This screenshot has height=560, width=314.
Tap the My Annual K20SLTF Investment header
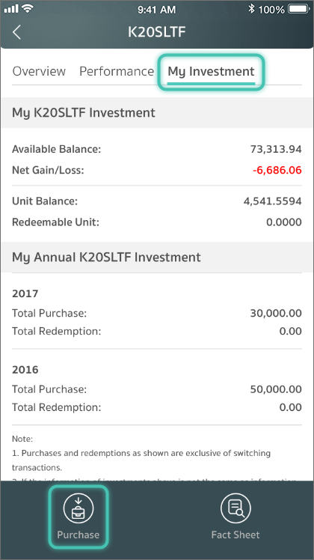point(106,257)
